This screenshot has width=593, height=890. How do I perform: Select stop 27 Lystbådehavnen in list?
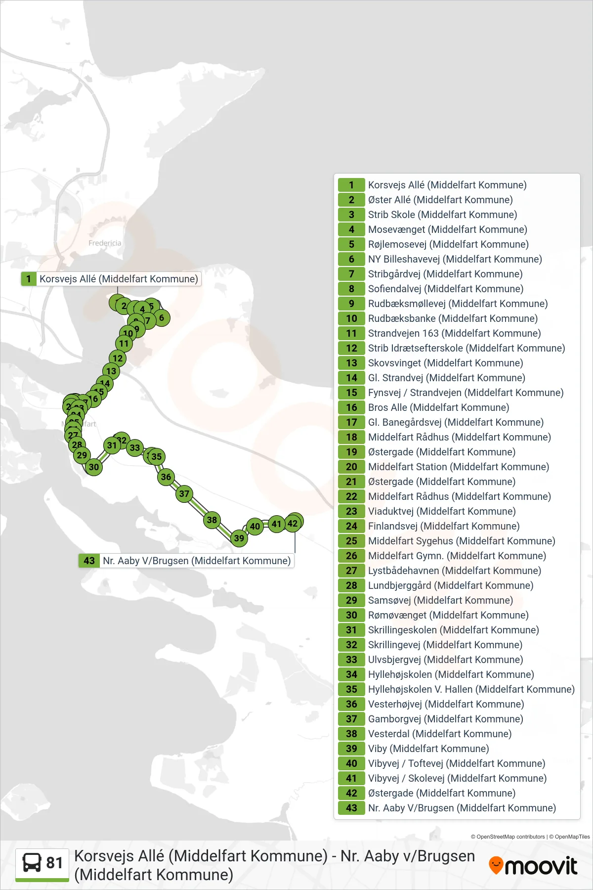coord(457,571)
